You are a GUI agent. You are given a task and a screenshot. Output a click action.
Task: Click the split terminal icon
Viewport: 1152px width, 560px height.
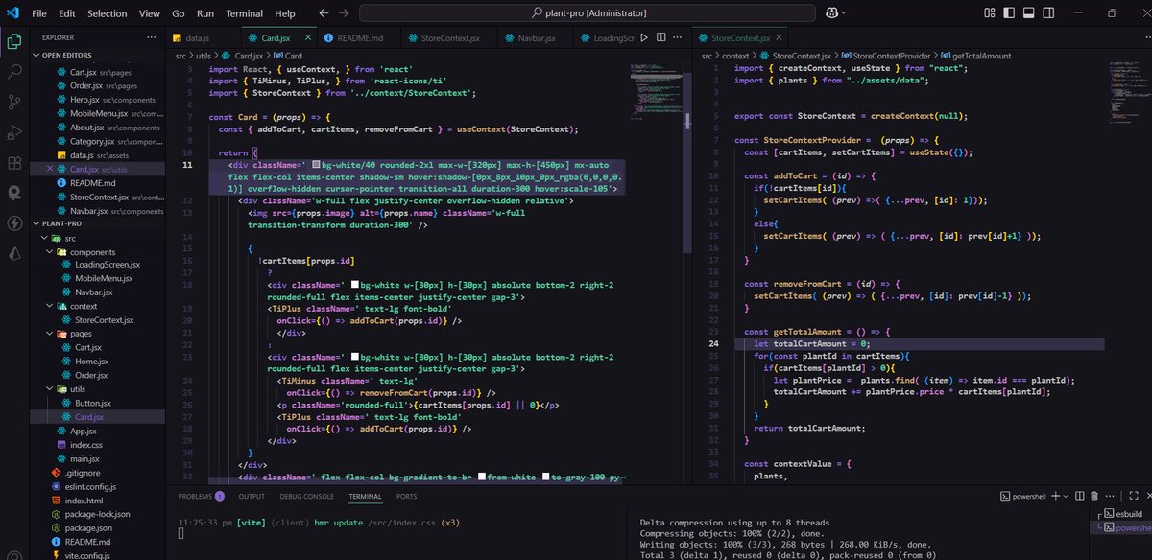1079,496
